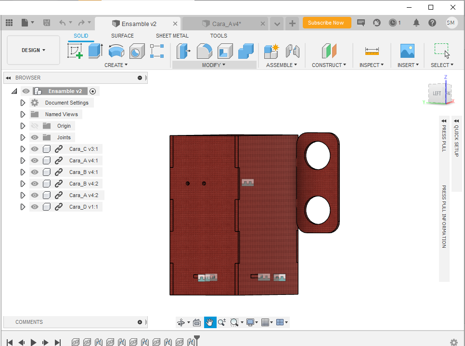Open the DESIGN workspace dropdown
The height and width of the screenshot is (346, 465).
click(33, 50)
